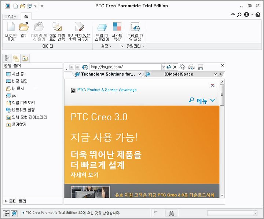Viewport: 264px width, 219px height.
Task: Click the Windows switch icon in quick access toolbar
Action: coord(30,6)
